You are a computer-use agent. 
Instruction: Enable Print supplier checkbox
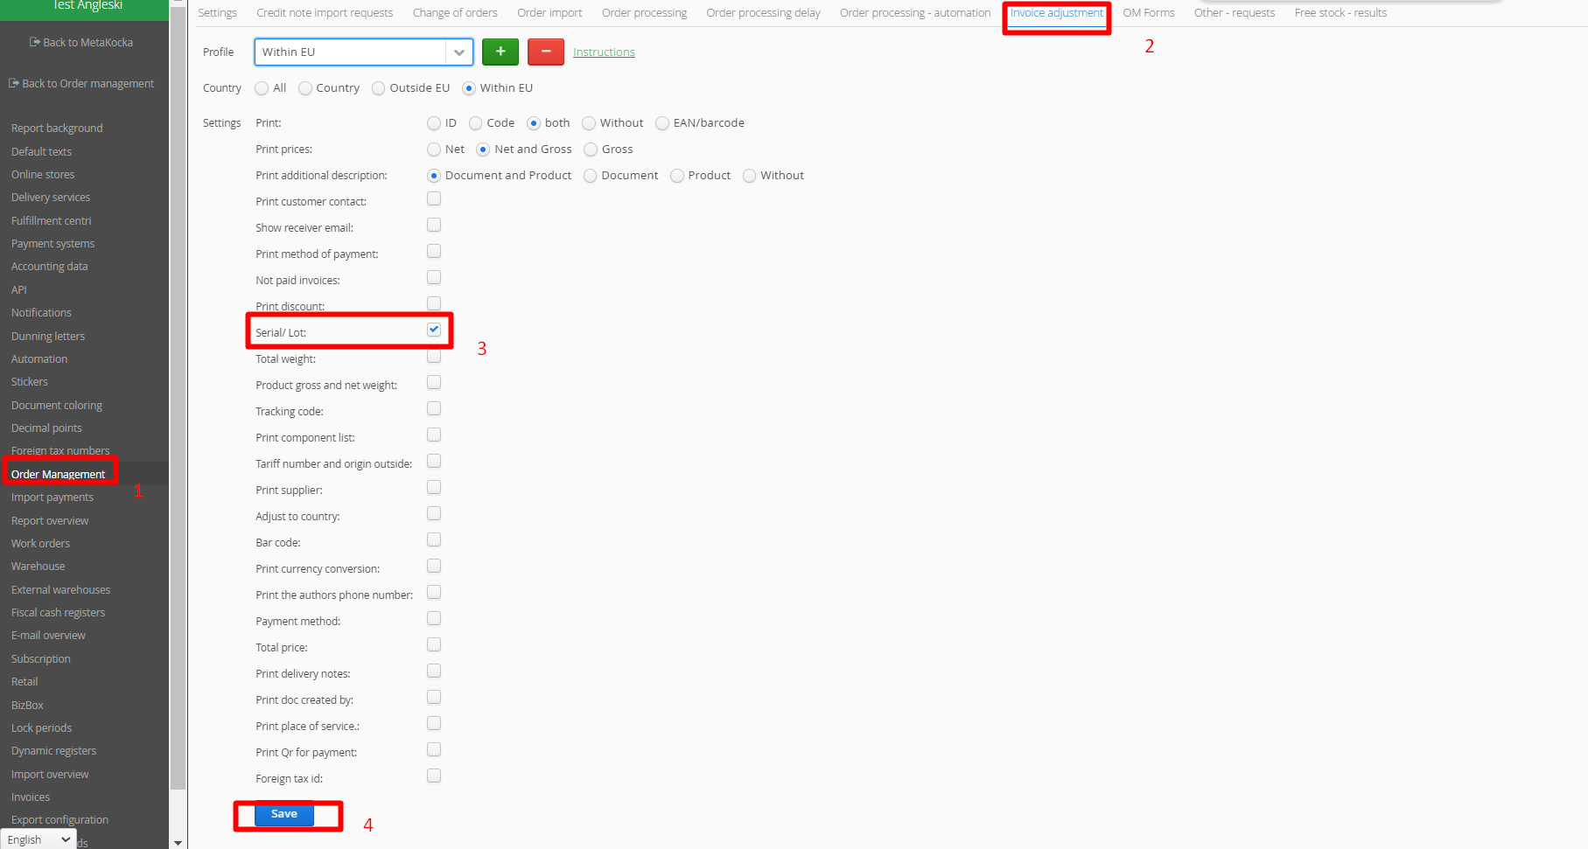(434, 488)
